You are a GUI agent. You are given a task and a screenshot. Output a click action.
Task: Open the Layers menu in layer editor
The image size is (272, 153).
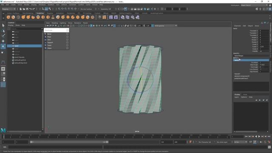[237, 97]
